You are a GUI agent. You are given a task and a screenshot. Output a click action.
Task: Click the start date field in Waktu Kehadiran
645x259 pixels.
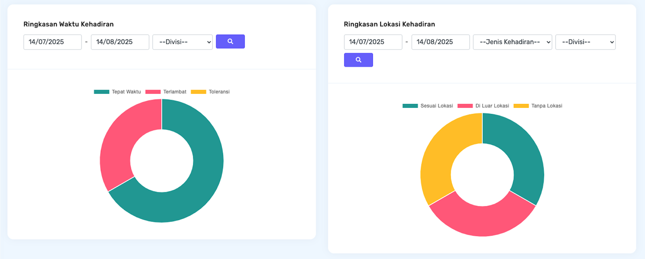52,42
